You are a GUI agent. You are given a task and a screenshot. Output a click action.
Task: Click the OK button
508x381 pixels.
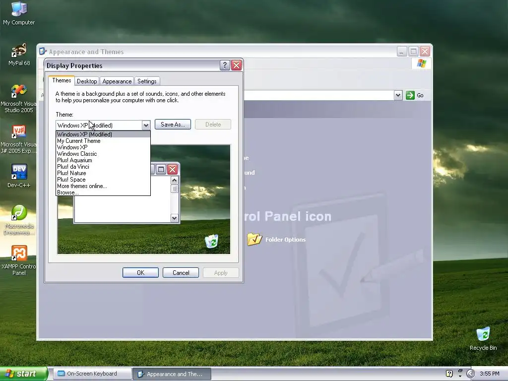[x=140, y=273]
